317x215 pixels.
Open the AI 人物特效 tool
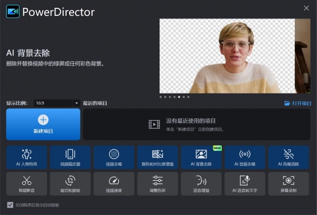point(27,157)
